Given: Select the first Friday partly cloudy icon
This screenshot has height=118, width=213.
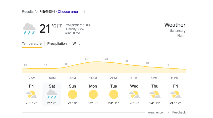Looking at the screenshot, I should (x=31, y=94).
